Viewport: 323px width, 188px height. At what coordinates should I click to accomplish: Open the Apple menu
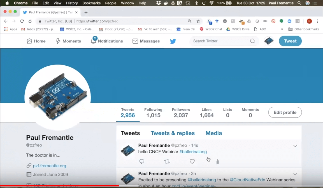click(x=7, y=3)
